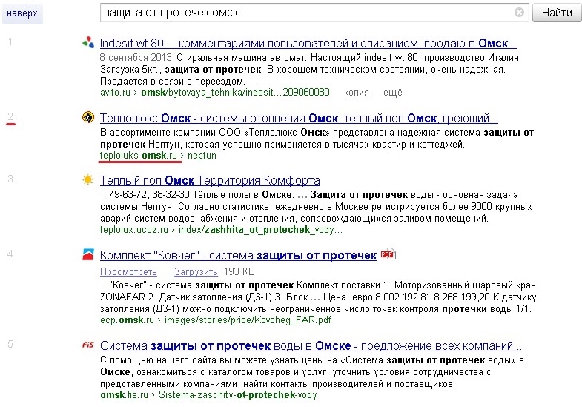Click the snippet mentioning ZONAFAR шаровый кран

(318, 297)
